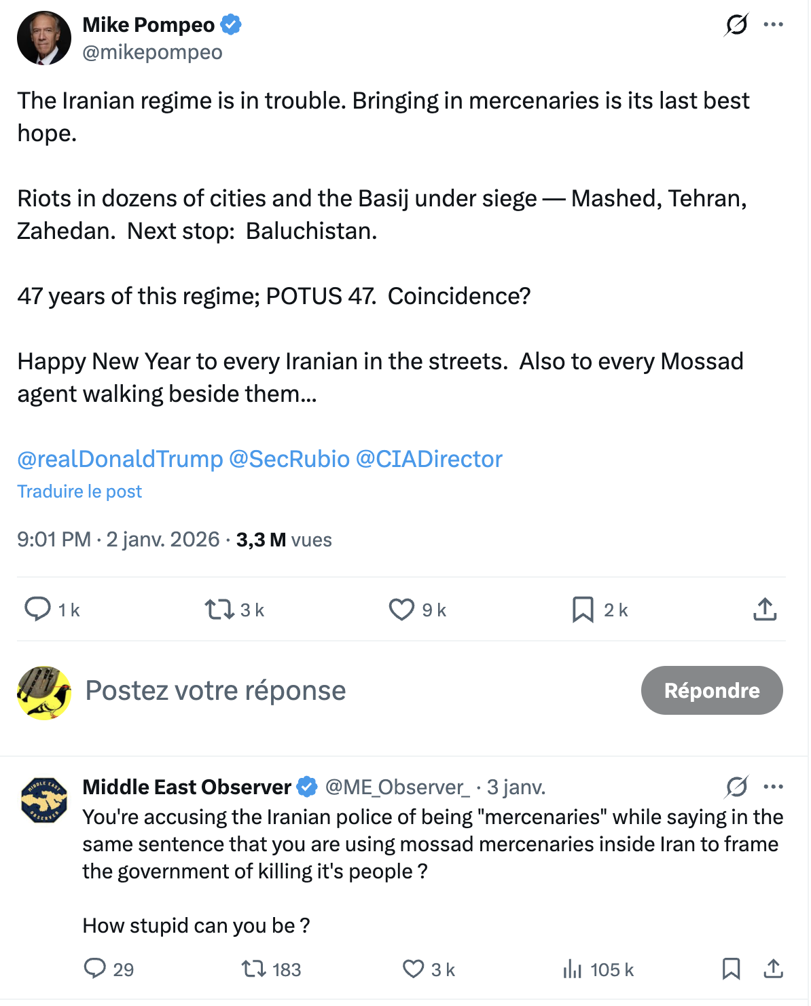Like Mike Pompeo's post
This screenshot has width=811, height=1006.
[401, 609]
